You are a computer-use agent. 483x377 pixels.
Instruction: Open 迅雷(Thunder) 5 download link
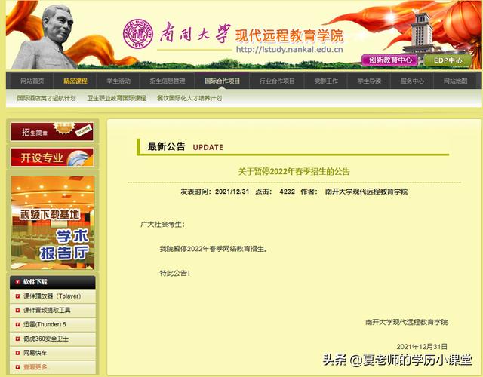[x=45, y=324]
